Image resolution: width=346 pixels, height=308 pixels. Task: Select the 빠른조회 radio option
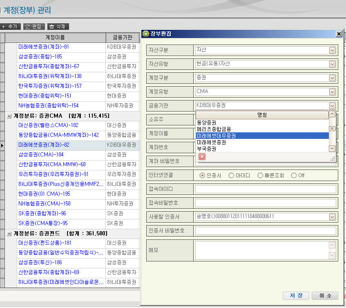point(260,175)
